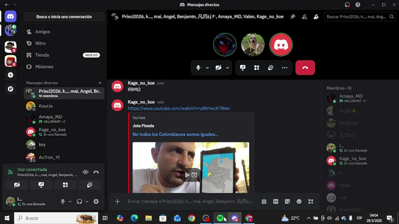Disconnect using small phone icon in Voz conectada
399x224 pixels.
coord(96,172)
